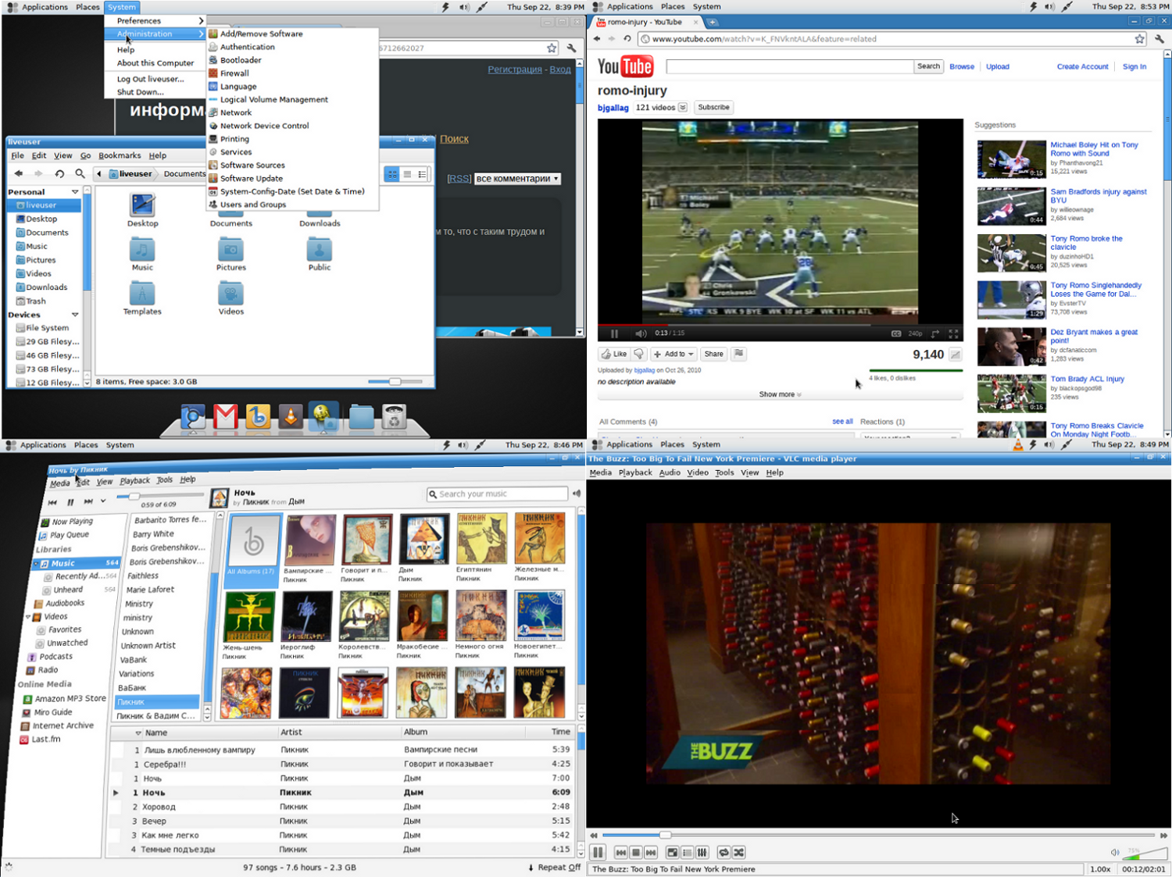
Task: Click the file manager search magnifier icon
Action: (80, 173)
